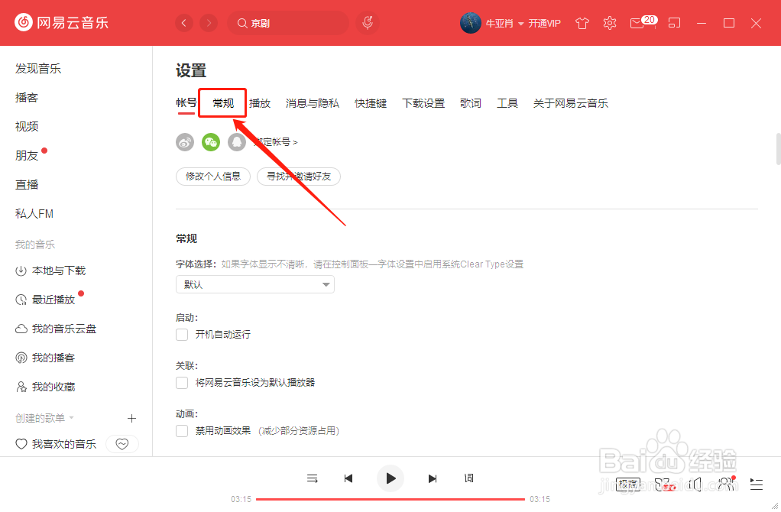
Task: Click the 绑定帐号 link
Action: pyautogui.click(x=275, y=142)
